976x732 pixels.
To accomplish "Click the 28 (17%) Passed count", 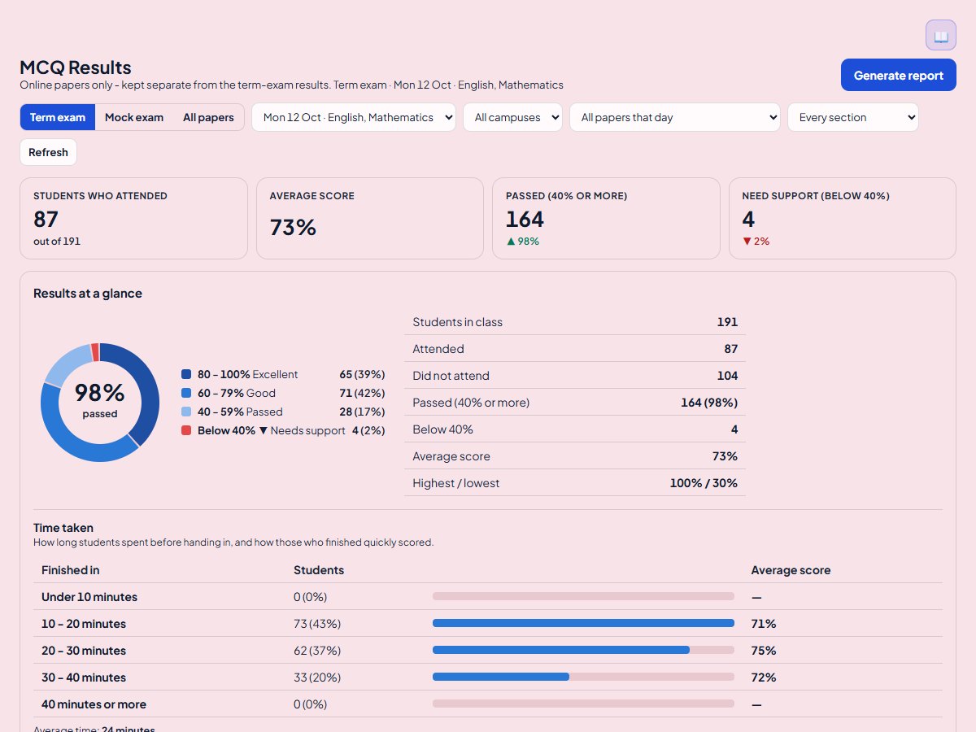I will tap(362, 412).
